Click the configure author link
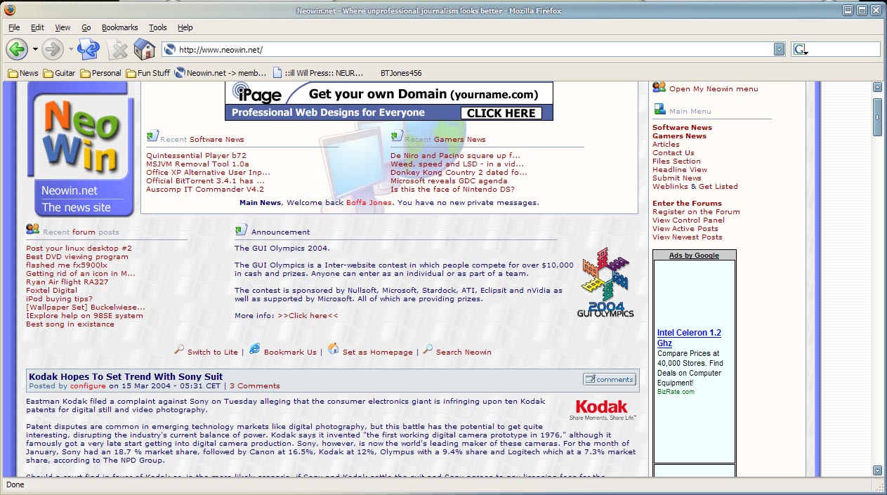 tap(88, 386)
